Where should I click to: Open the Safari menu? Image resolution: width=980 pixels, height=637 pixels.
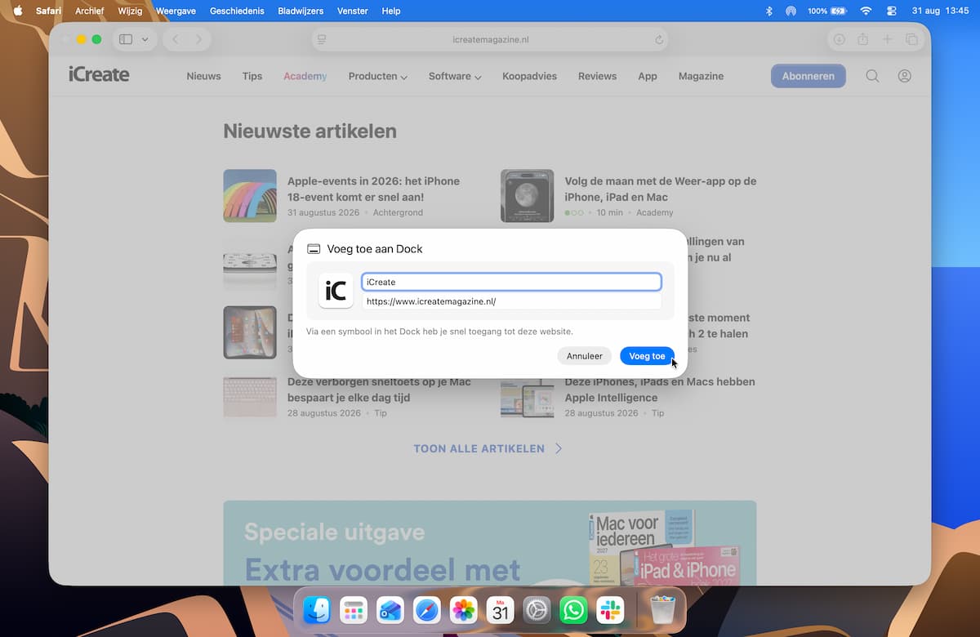pos(48,11)
